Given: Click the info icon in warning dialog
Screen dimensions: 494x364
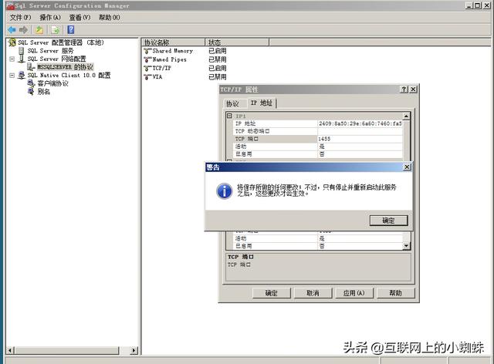Looking at the screenshot, I should [x=225, y=191].
